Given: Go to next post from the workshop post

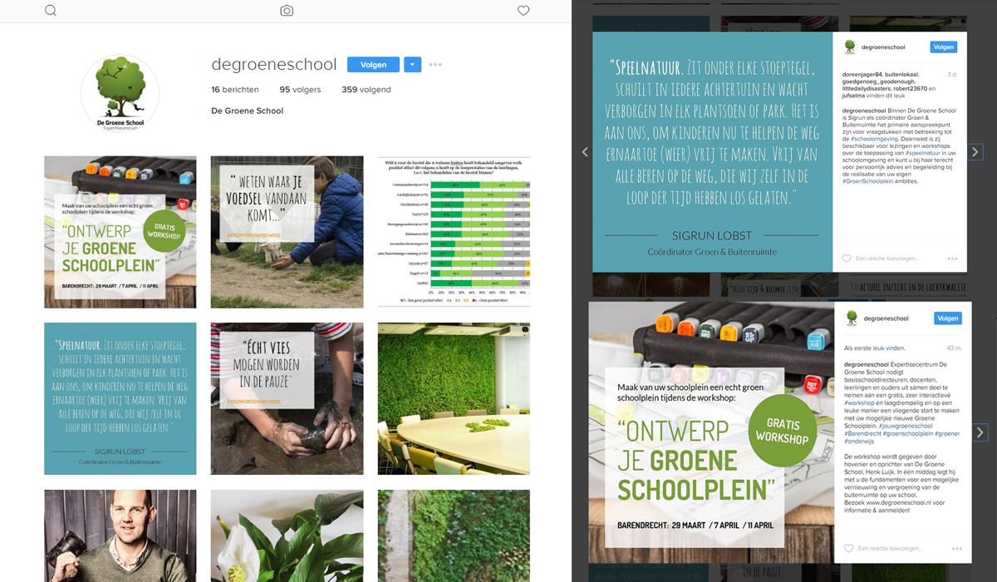Looking at the screenshot, I should click(980, 432).
